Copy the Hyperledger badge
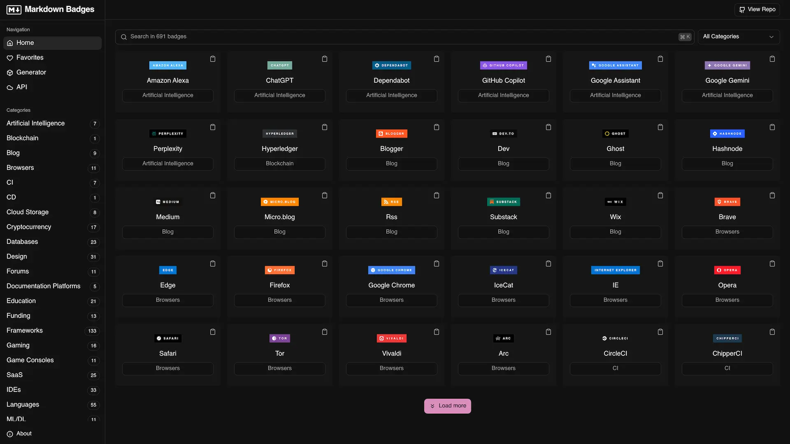790x444 pixels. click(x=325, y=127)
